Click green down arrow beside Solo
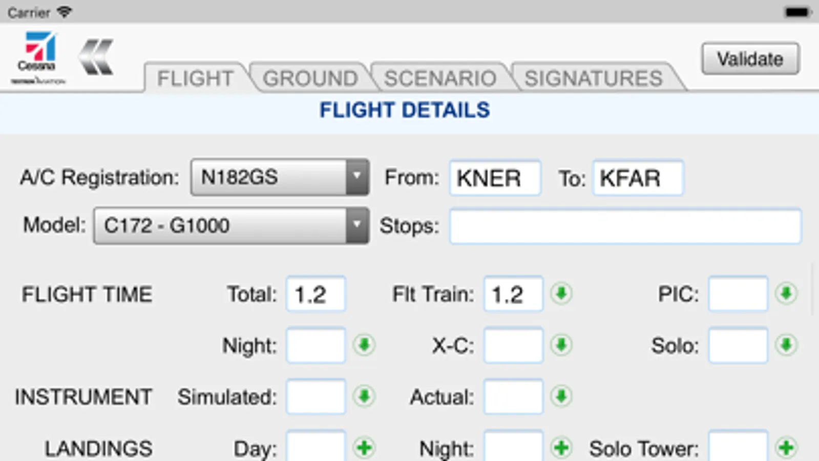819x461 pixels. [786, 345]
